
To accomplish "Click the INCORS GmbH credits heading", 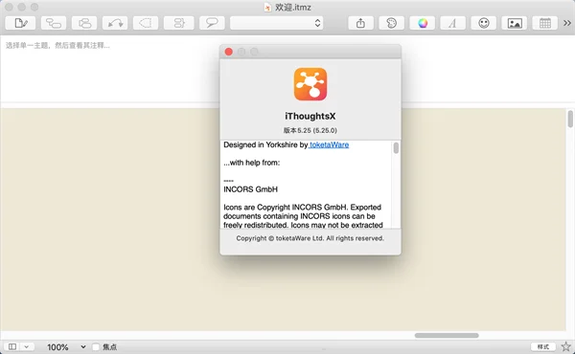I will (x=250, y=189).
